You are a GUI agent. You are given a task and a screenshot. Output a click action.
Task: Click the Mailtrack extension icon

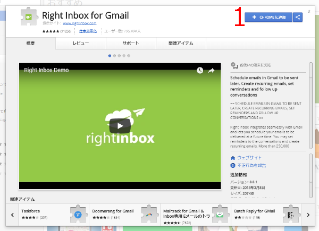pyautogui.click(x=220, y=214)
